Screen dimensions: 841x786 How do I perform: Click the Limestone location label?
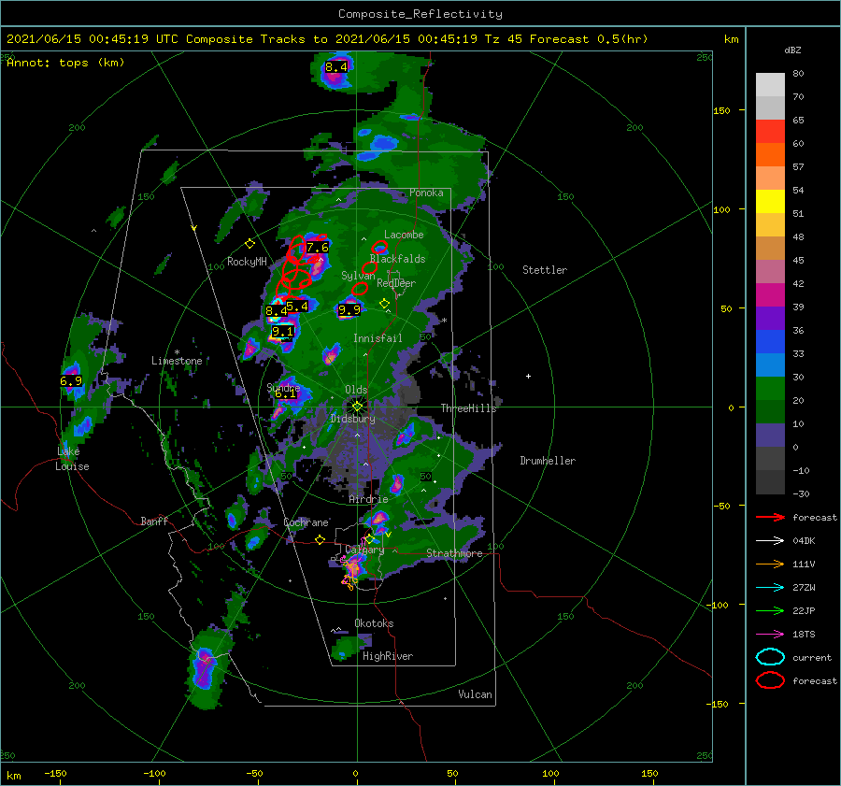[x=177, y=361]
